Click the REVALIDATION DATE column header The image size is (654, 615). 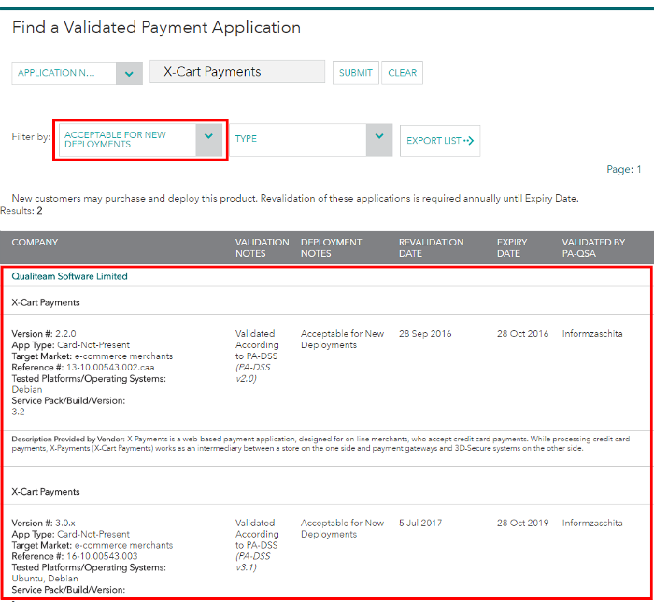[431, 247]
